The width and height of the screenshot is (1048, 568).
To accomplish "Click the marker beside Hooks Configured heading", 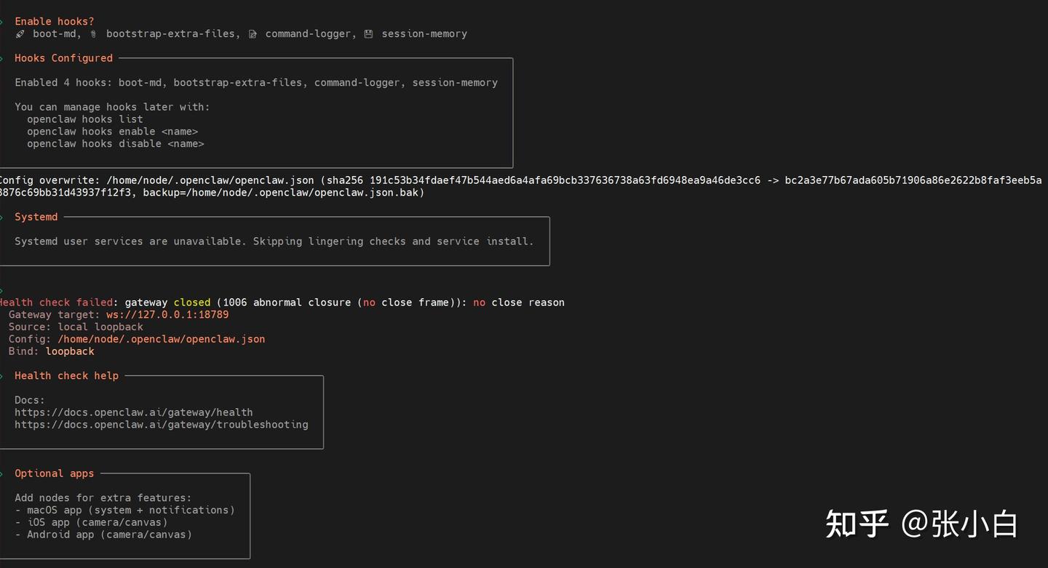I will click(2, 58).
